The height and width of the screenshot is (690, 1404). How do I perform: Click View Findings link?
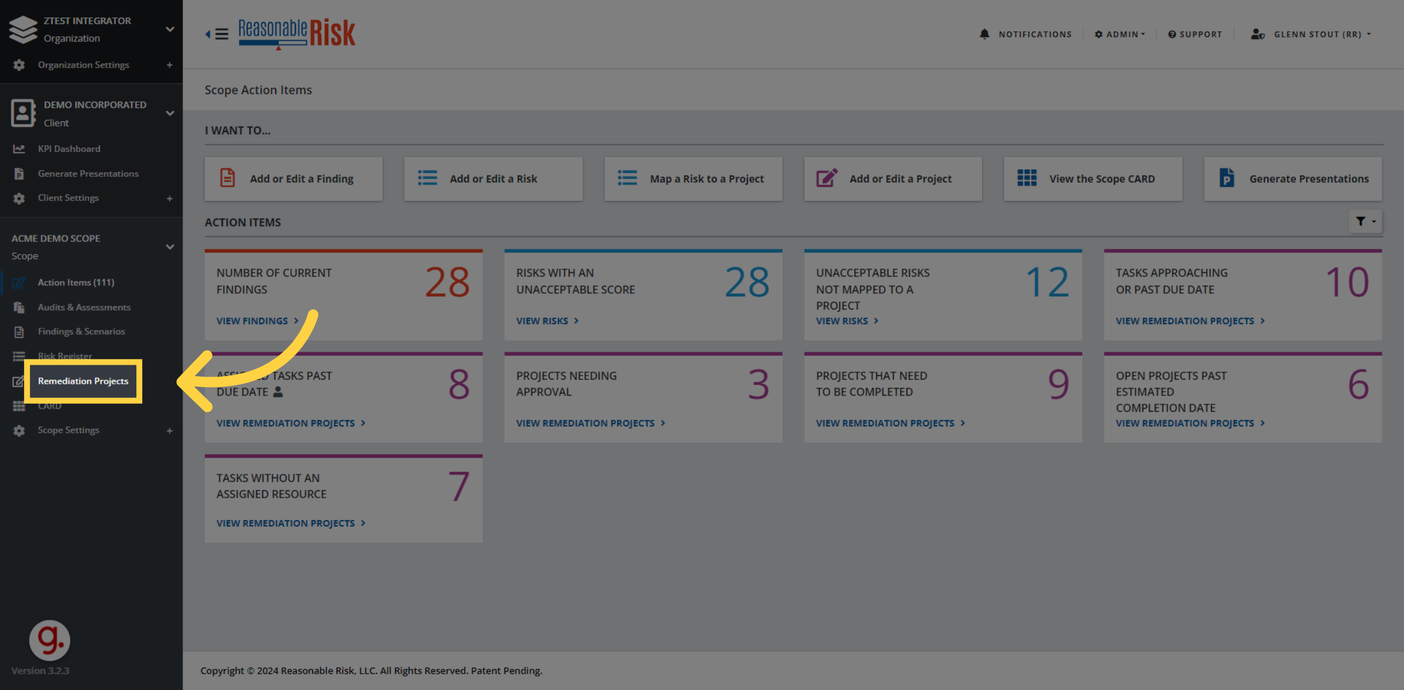257,321
